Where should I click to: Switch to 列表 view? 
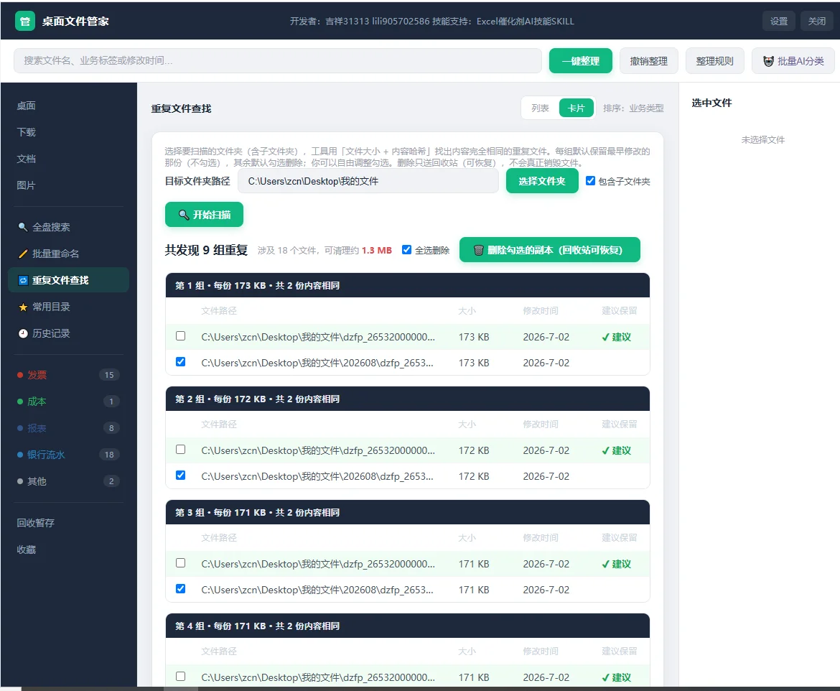540,108
